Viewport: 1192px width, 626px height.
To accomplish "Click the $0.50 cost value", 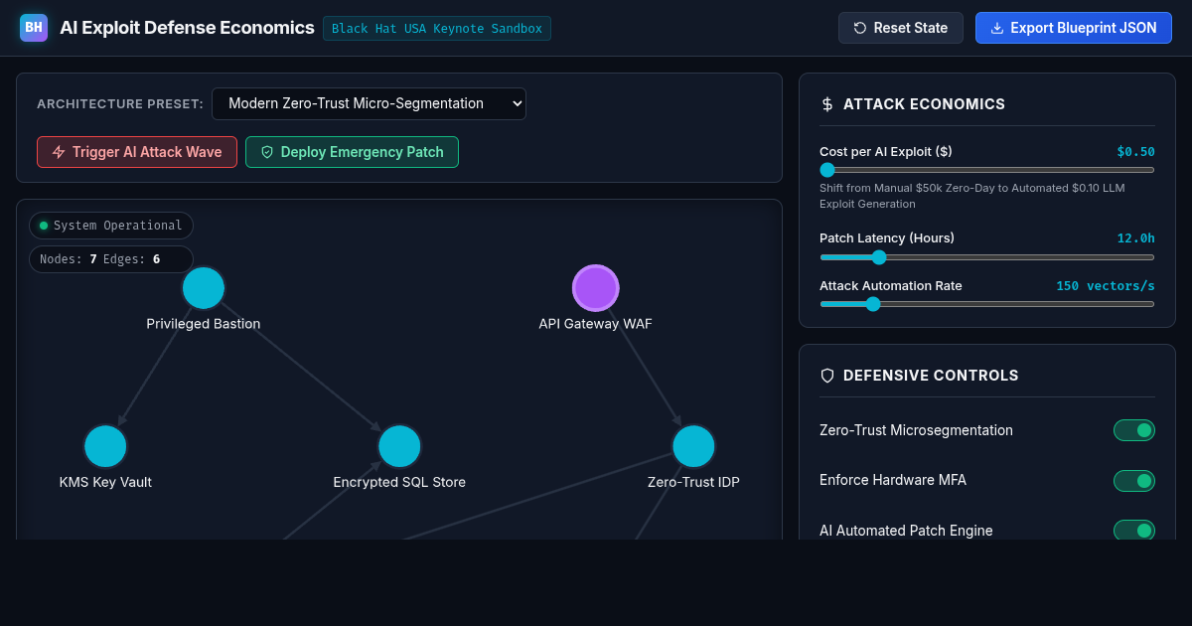I will 1135,152.
